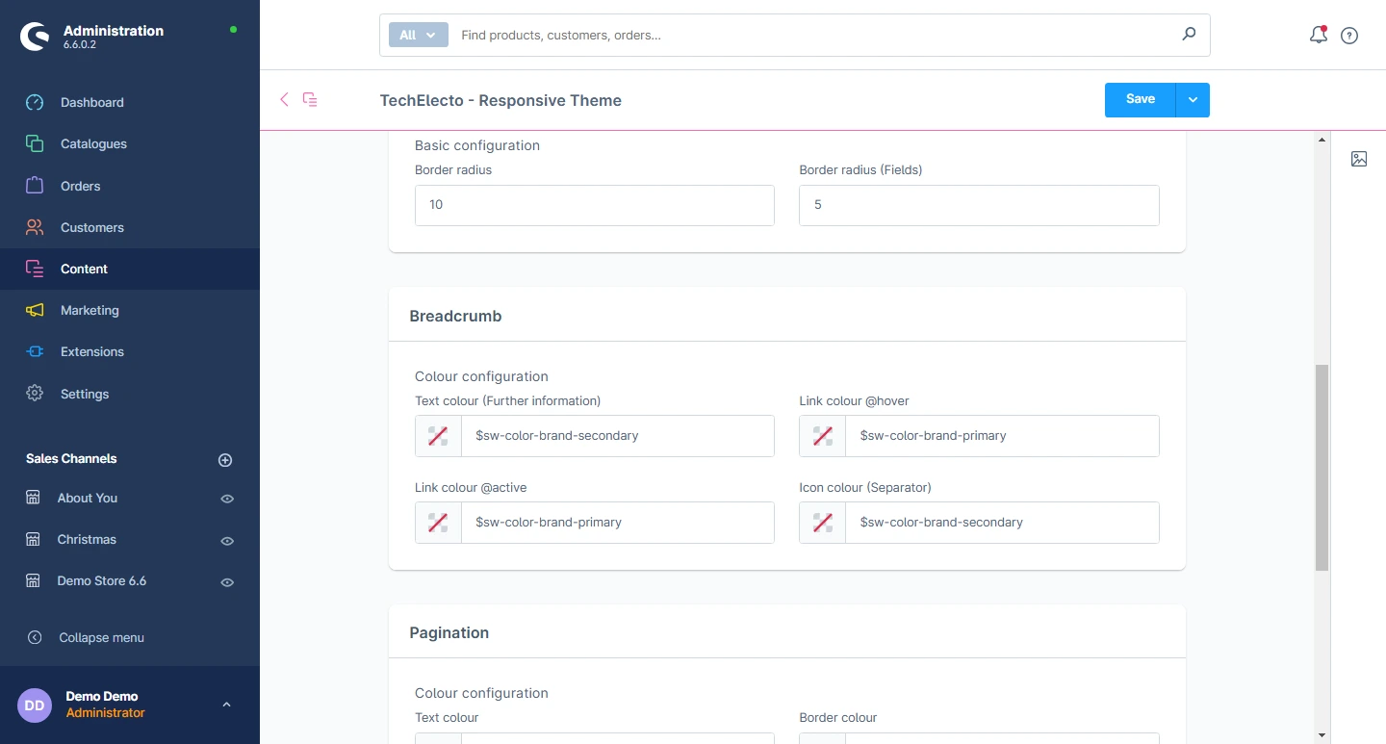Open the All search filter dropdown
Image resolution: width=1386 pixels, height=744 pixels.
pyautogui.click(x=418, y=35)
